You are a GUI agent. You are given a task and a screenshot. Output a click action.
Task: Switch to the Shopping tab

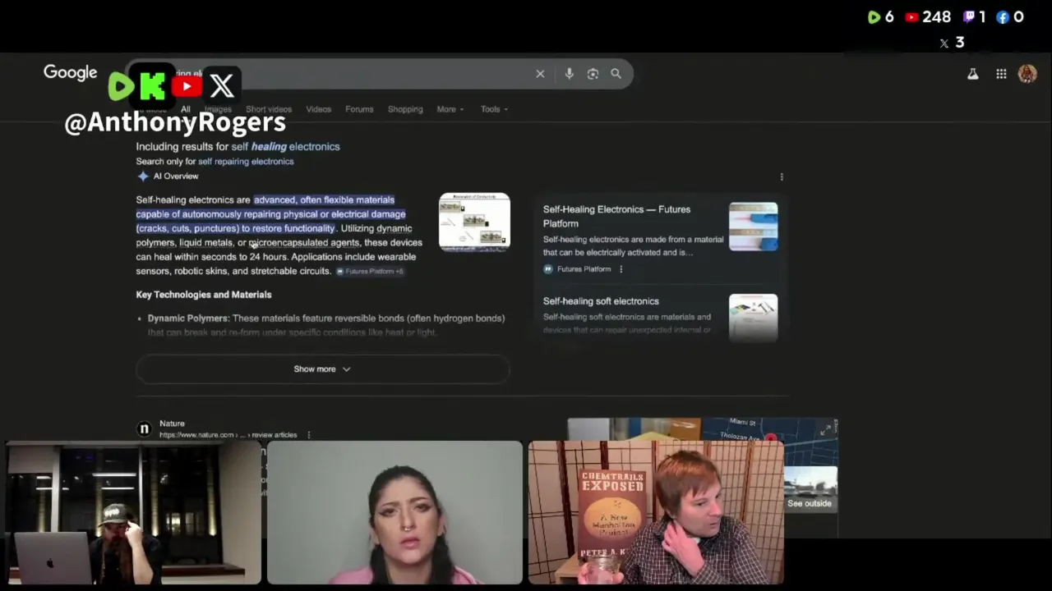405,109
